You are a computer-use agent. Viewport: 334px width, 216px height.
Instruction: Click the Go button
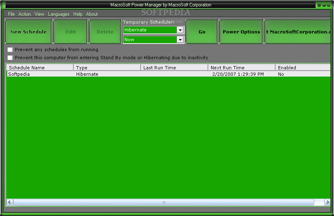click(x=202, y=32)
